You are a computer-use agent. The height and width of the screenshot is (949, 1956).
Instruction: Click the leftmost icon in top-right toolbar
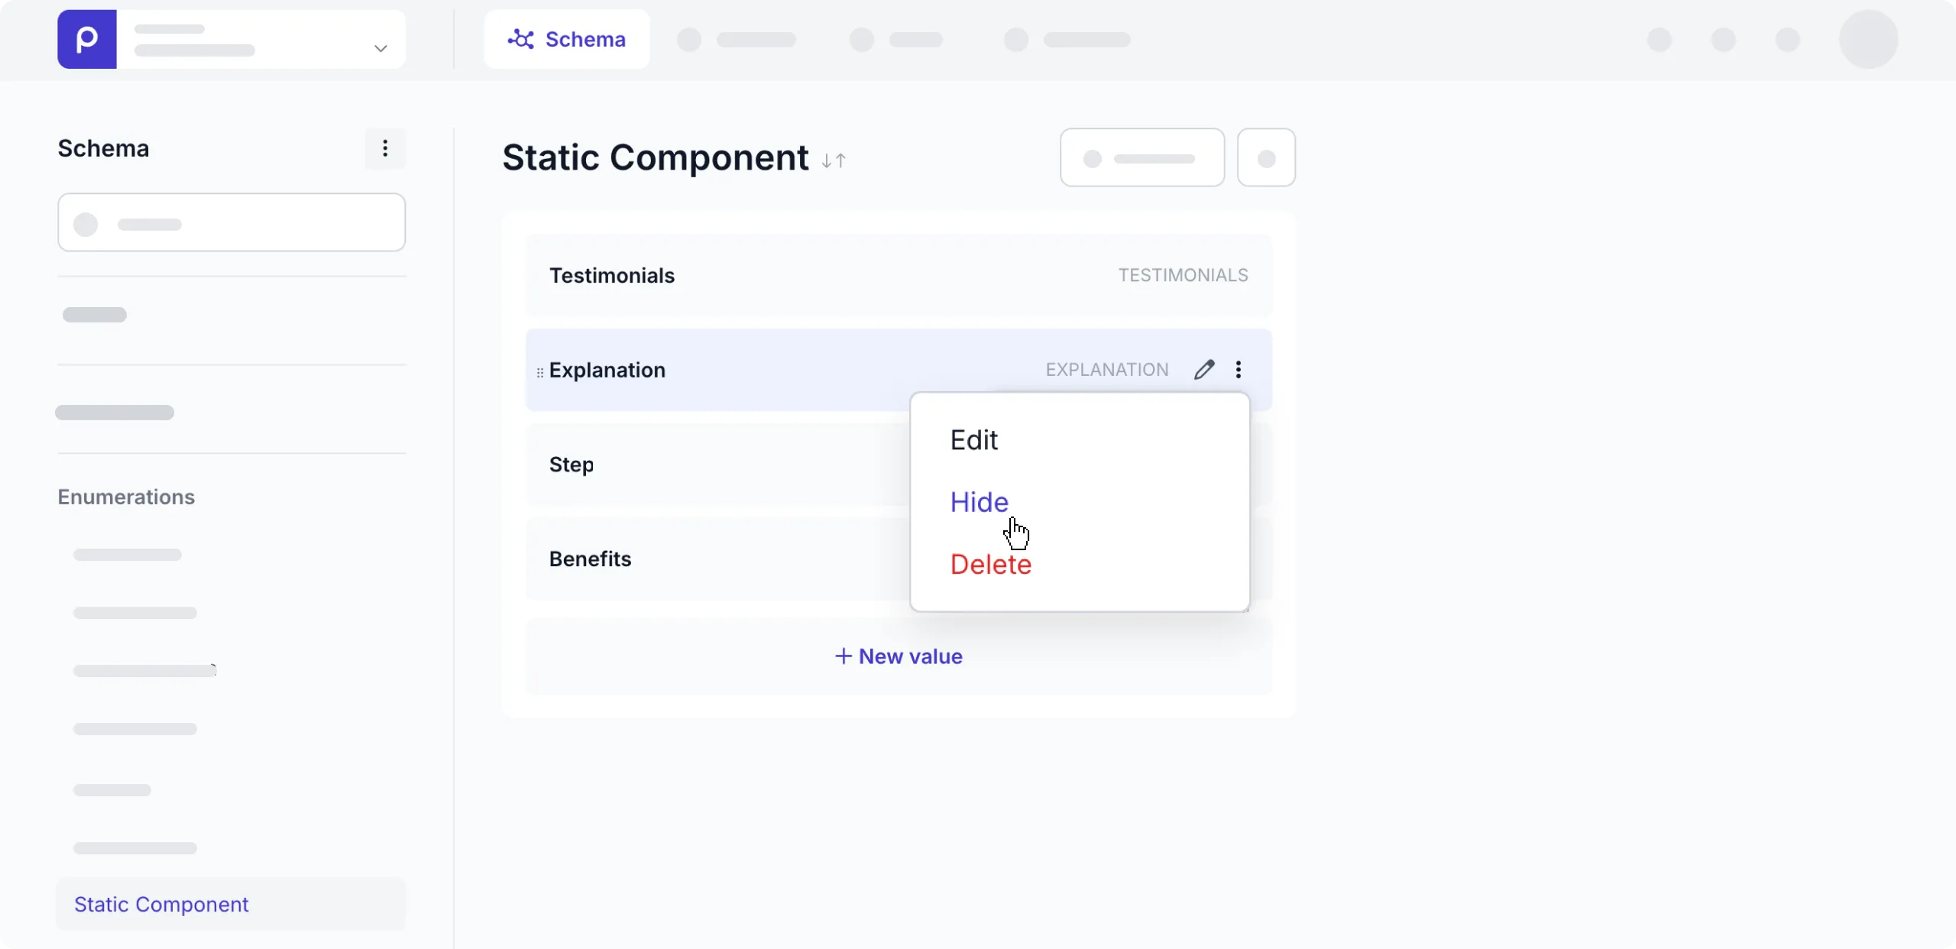(1660, 39)
